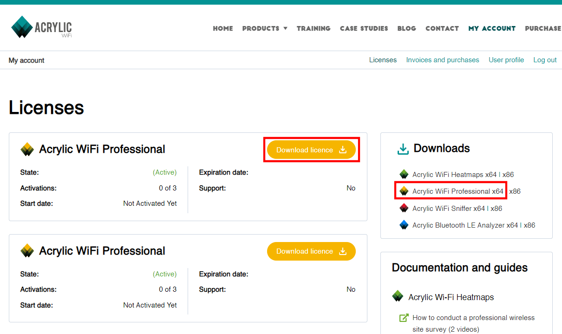Click the blue Bluetooth LE Analyzer icon
Image resolution: width=562 pixels, height=334 pixels.
coord(404,225)
